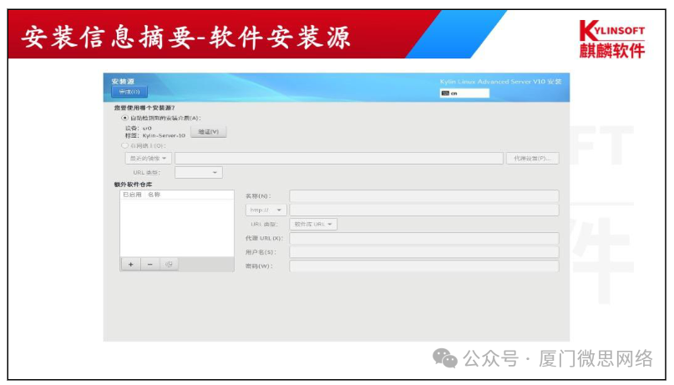
Task: Click the Kylinsoft logo at top right
Action: click(612, 39)
